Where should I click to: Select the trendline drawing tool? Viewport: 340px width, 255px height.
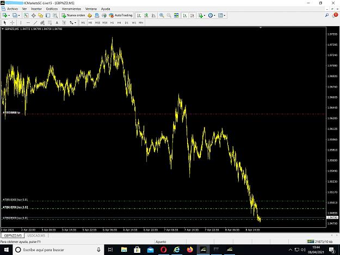(35, 22)
